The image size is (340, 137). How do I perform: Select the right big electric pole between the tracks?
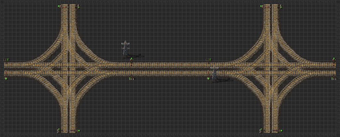point(214,74)
